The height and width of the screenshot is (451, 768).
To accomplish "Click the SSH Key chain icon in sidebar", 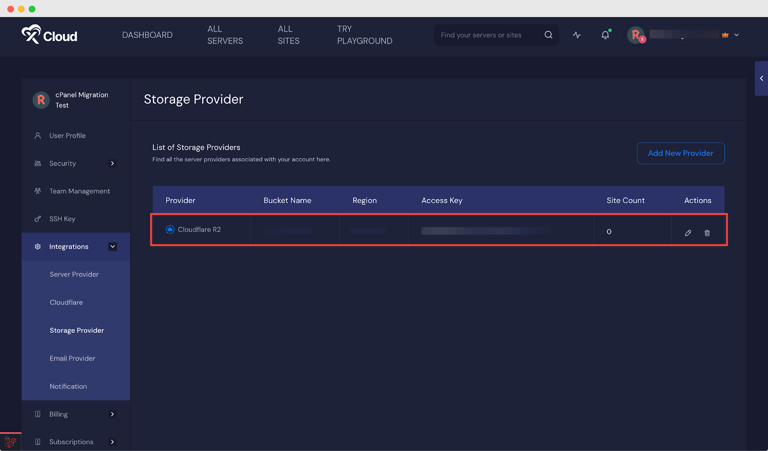I will (38, 219).
